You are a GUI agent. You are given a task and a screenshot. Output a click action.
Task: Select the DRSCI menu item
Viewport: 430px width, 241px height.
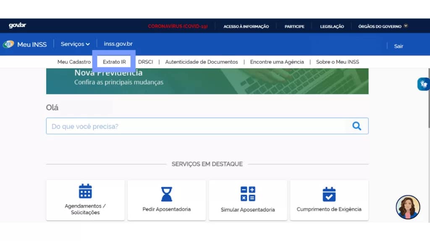[146, 62]
